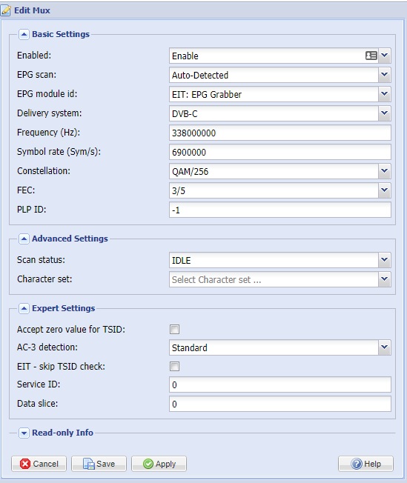The width and height of the screenshot is (407, 483).
Task: Click the list icon in Enabled field
Action: point(371,56)
